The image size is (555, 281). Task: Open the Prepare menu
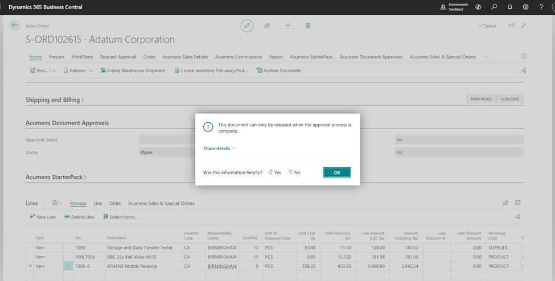tap(56, 57)
